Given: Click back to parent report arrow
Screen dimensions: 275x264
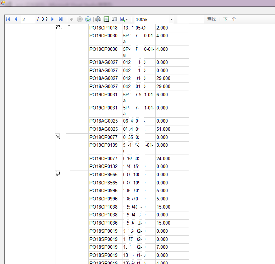Looking at the screenshot, I should pos(71,19).
